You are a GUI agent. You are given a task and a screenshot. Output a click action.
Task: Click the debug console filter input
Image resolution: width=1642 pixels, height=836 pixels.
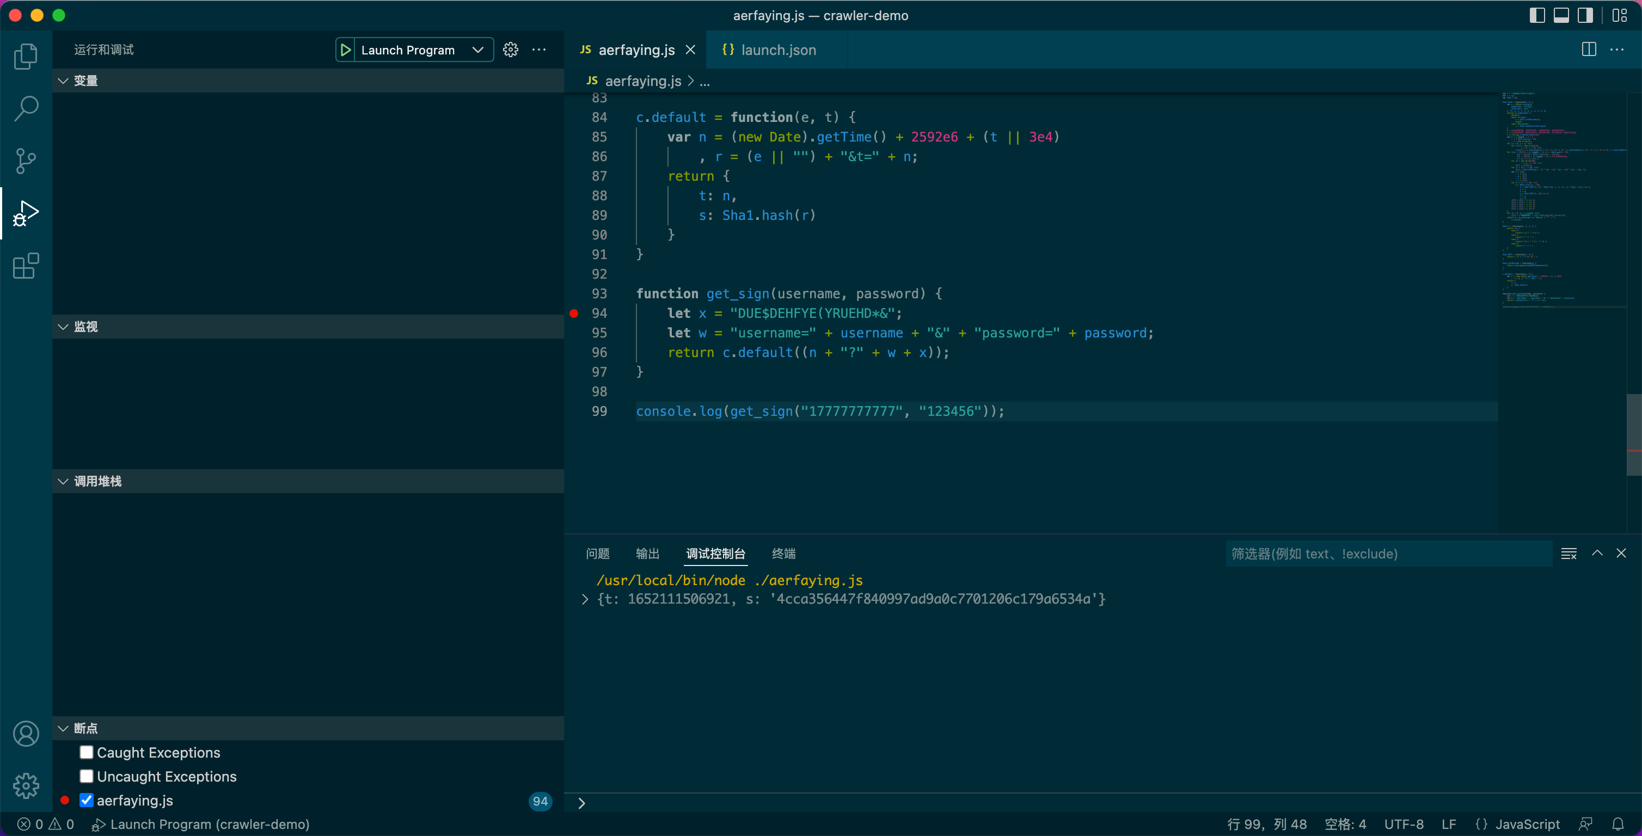1387,554
